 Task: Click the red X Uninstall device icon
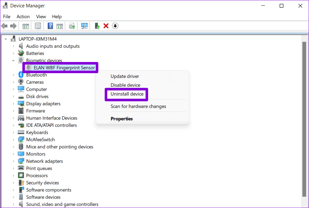click(x=106, y=26)
